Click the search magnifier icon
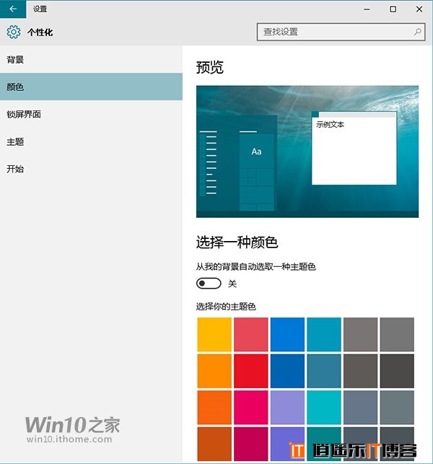The width and height of the screenshot is (433, 464). 417,32
